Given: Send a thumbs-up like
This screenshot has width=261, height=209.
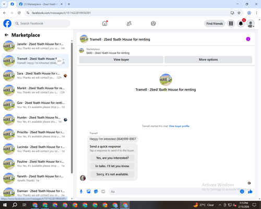Looking at the screenshot, I should [x=250, y=192].
